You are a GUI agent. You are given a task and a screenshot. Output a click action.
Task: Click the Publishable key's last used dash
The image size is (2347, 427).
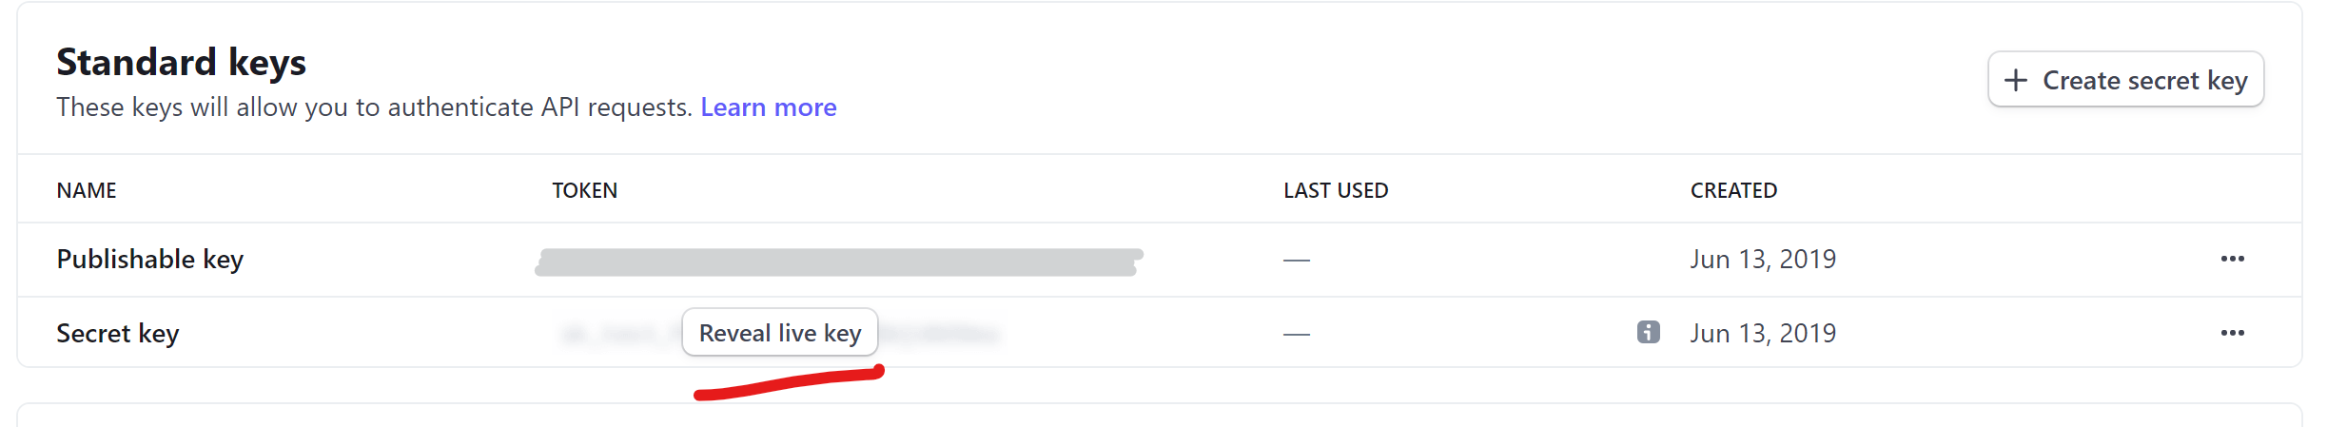click(1297, 260)
